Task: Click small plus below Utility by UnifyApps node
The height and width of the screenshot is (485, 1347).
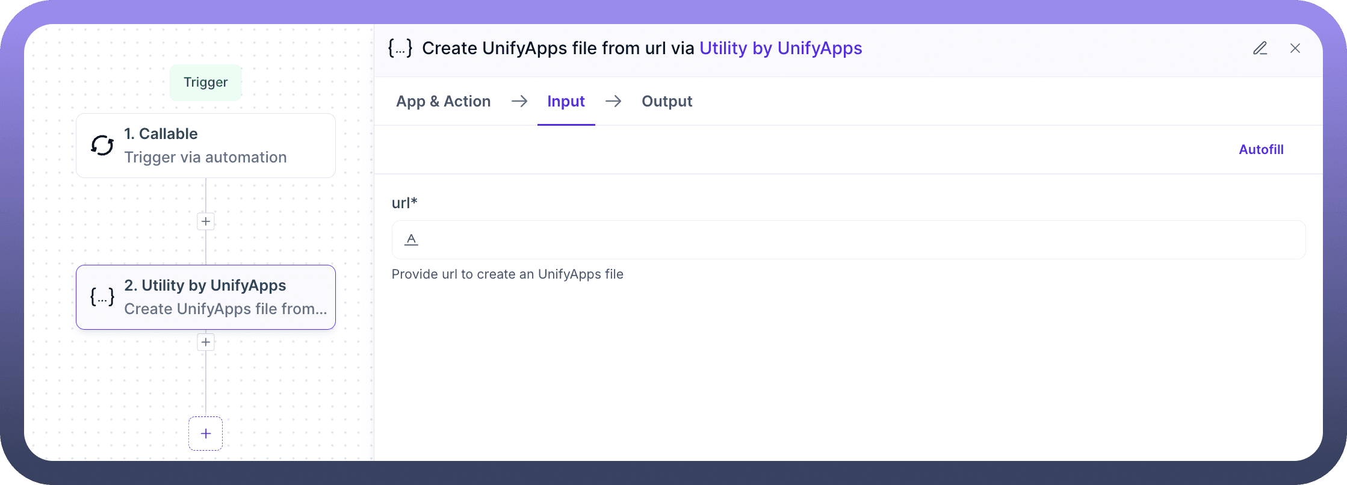Action: [206, 342]
